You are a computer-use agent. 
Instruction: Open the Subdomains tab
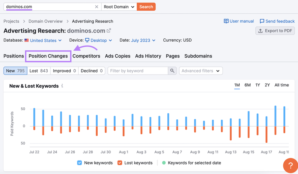click(x=198, y=56)
